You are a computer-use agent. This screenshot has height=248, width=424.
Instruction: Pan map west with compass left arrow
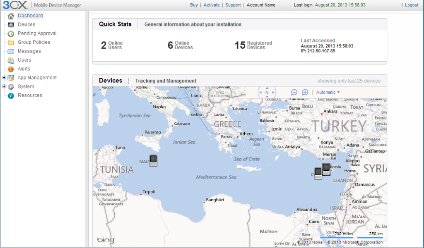[260, 92]
